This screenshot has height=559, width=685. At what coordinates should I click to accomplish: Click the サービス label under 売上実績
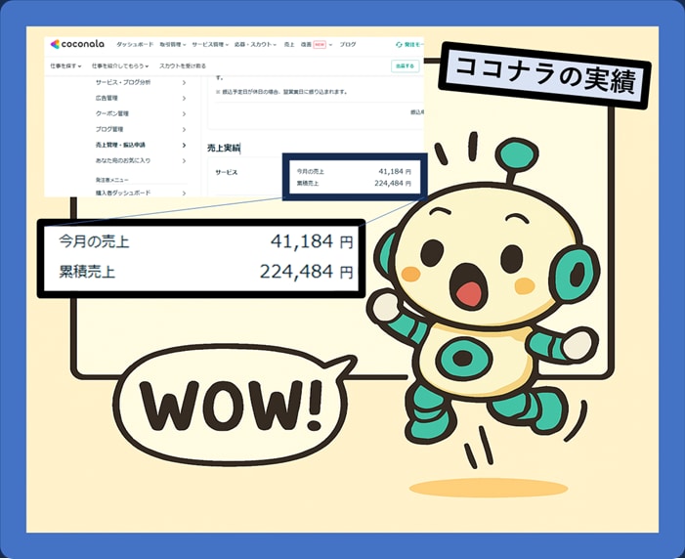pyautogui.click(x=226, y=172)
